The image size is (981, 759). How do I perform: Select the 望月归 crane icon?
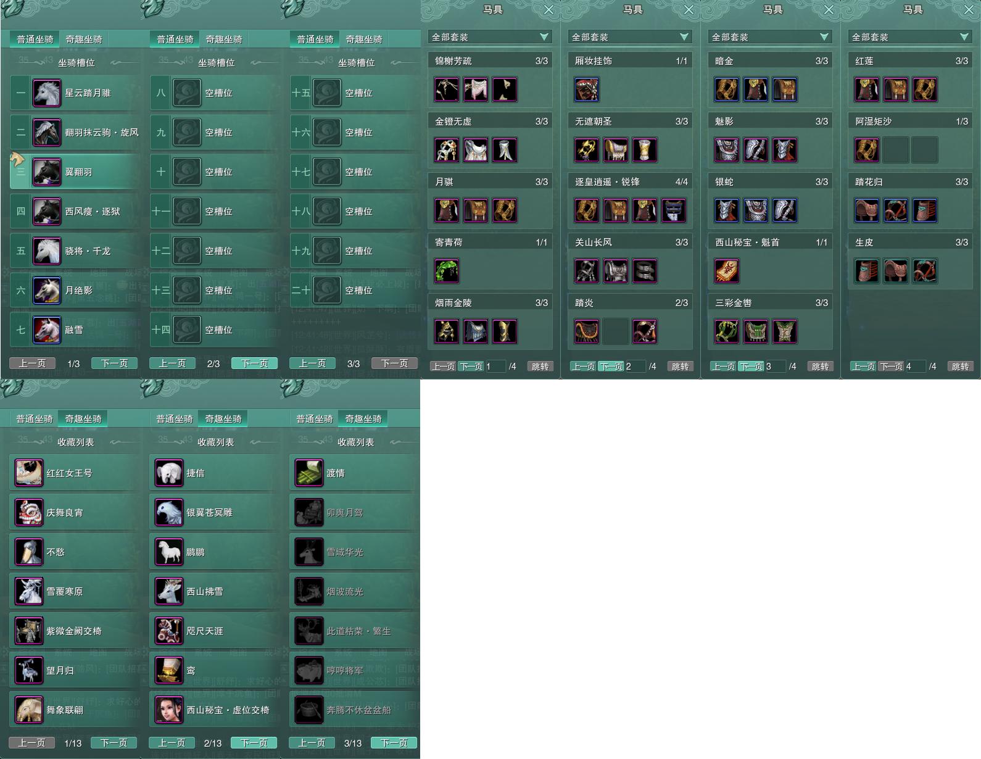(x=29, y=670)
